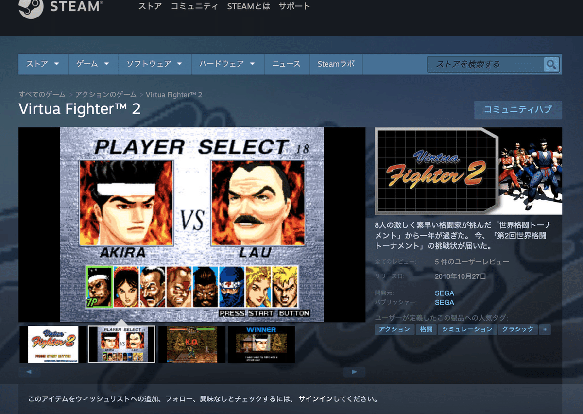583x414 pixels.
Task: Open STEAMとは in the top header
Action: [x=248, y=6]
